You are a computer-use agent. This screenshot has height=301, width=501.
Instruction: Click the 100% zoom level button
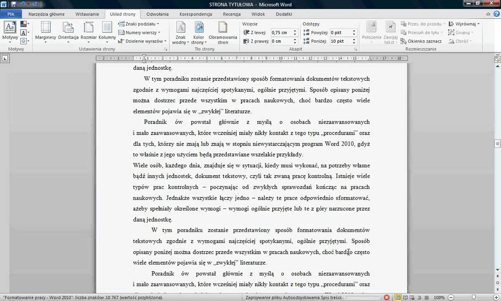pos(439,298)
